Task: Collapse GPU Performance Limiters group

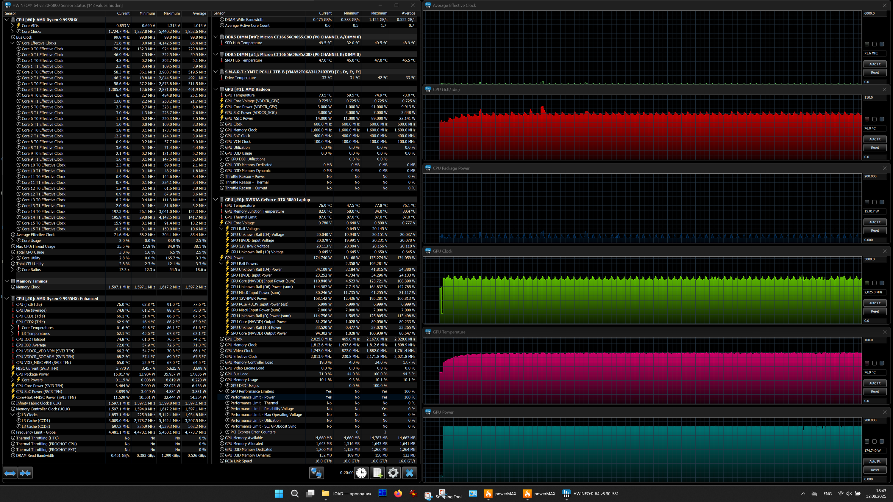Action: (x=221, y=391)
